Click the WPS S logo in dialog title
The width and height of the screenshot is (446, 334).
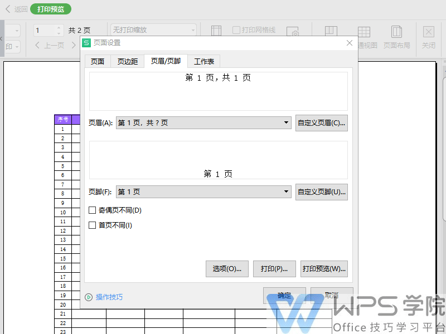click(86, 43)
